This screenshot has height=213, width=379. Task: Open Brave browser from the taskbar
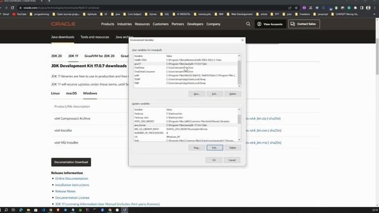[58, 210]
